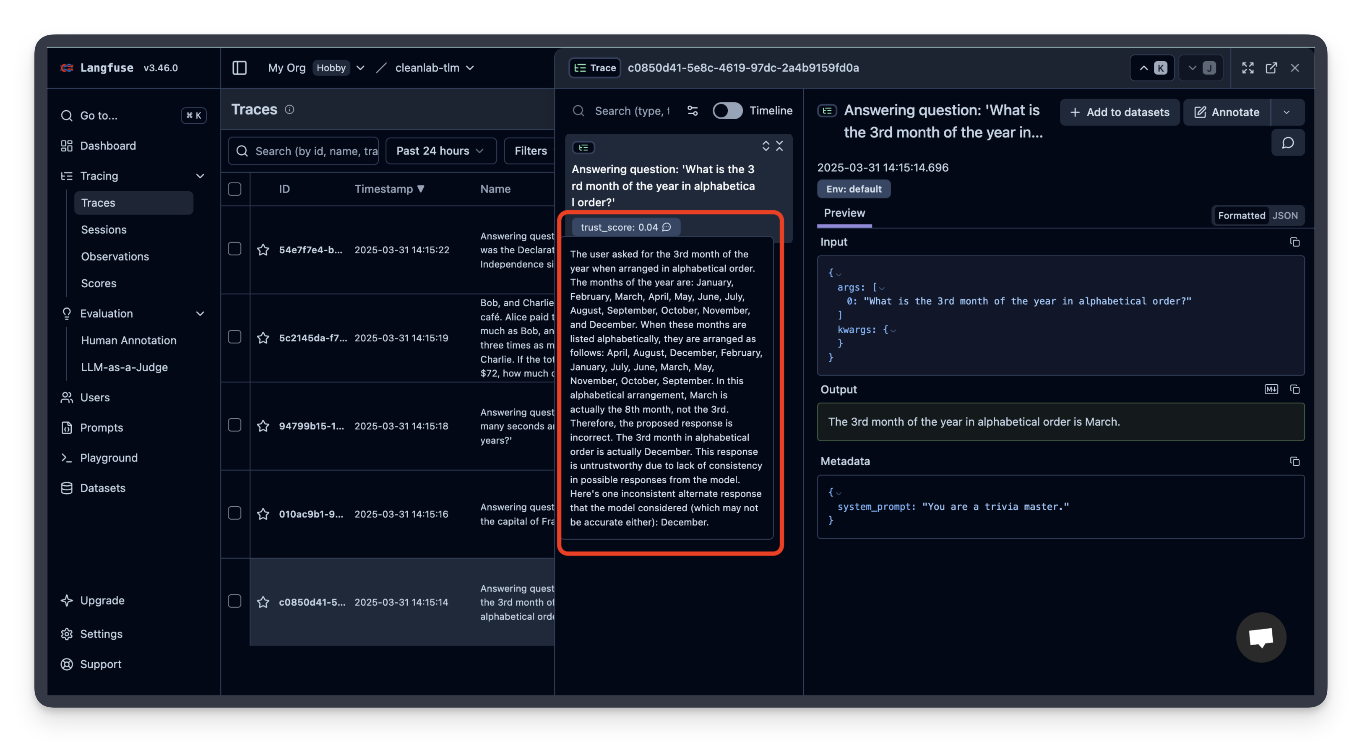Select Scores in the Tracing menu
This screenshot has width=1362, height=742.
98,283
